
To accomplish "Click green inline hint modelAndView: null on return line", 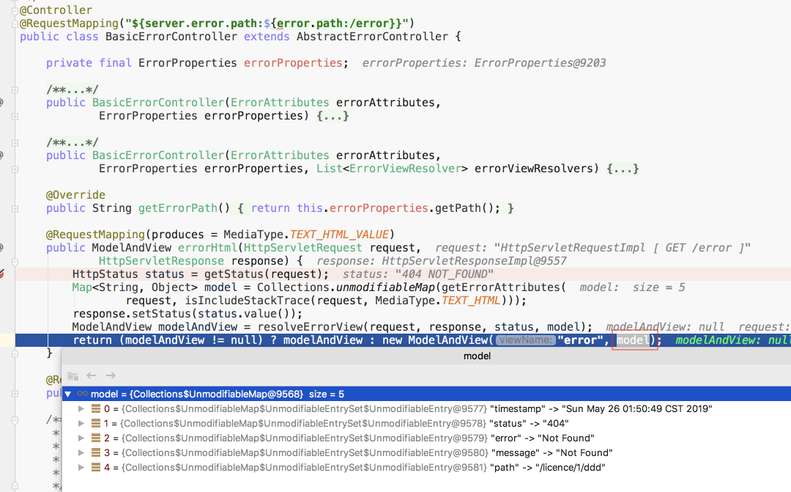I will (x=733, y=340).
